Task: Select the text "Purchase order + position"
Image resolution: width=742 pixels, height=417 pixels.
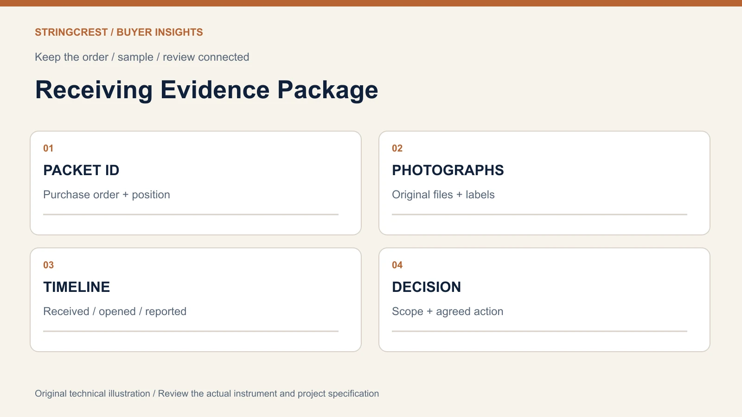Action: [107, 195]
